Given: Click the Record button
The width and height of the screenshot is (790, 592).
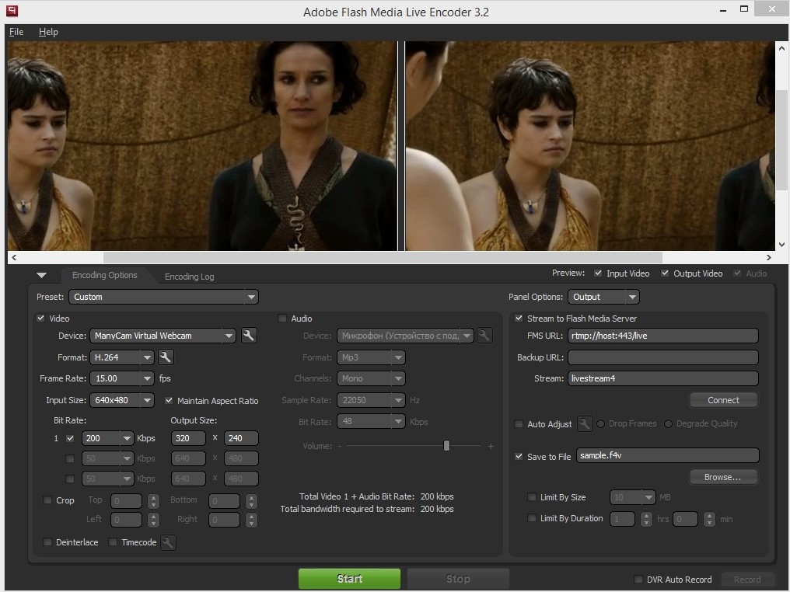Looking at the screenshot, I should point(747,580).
